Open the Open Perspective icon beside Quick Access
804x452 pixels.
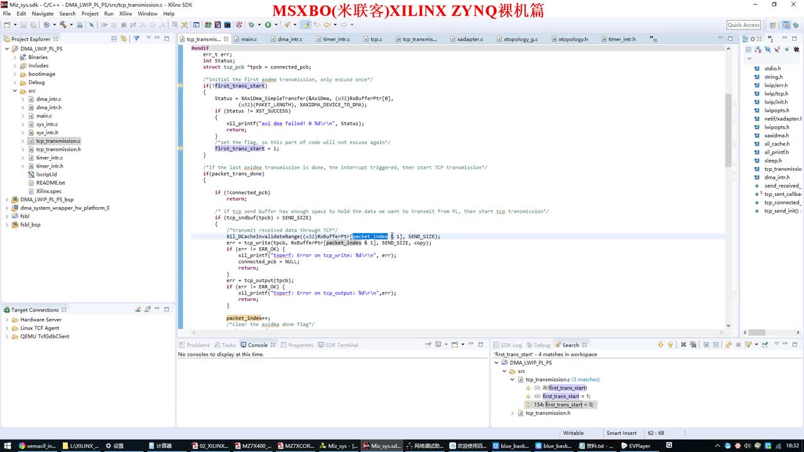tap(772, 25)
